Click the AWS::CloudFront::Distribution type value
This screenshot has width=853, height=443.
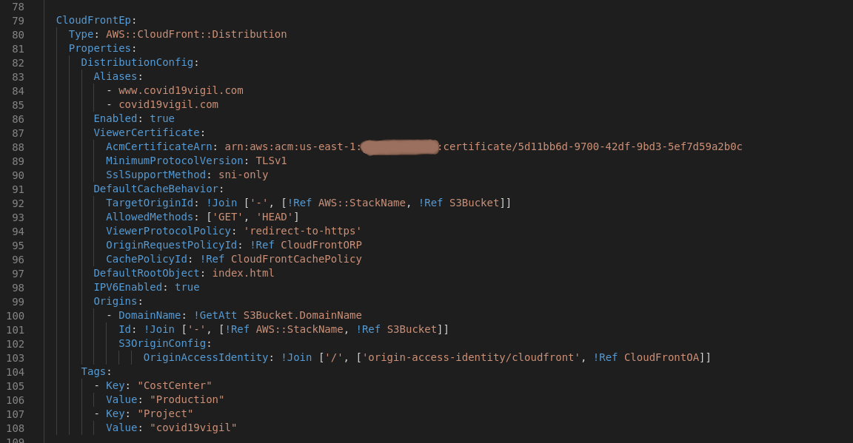[196, 34]
